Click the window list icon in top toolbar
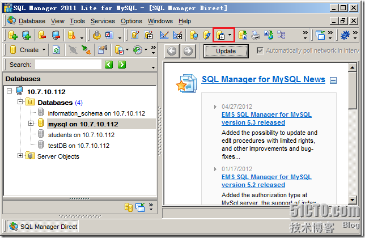 [x=320, y=35]
